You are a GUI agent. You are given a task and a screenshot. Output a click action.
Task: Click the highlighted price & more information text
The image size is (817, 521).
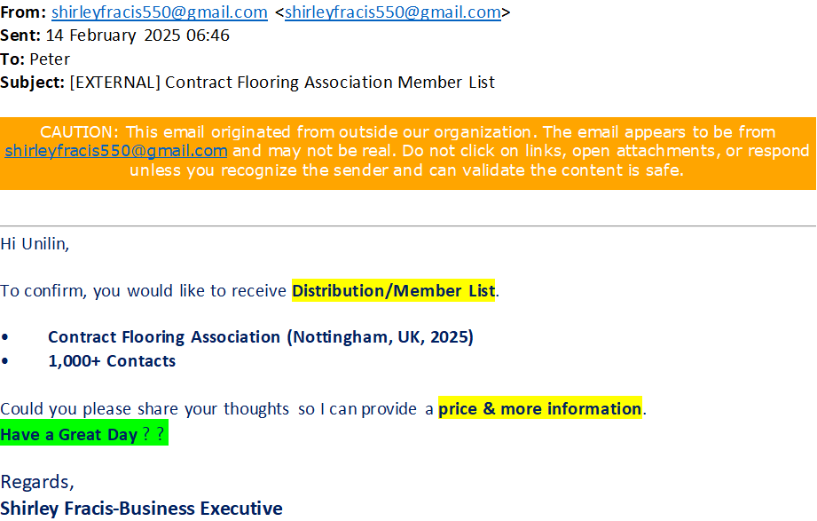coord(540,408)
